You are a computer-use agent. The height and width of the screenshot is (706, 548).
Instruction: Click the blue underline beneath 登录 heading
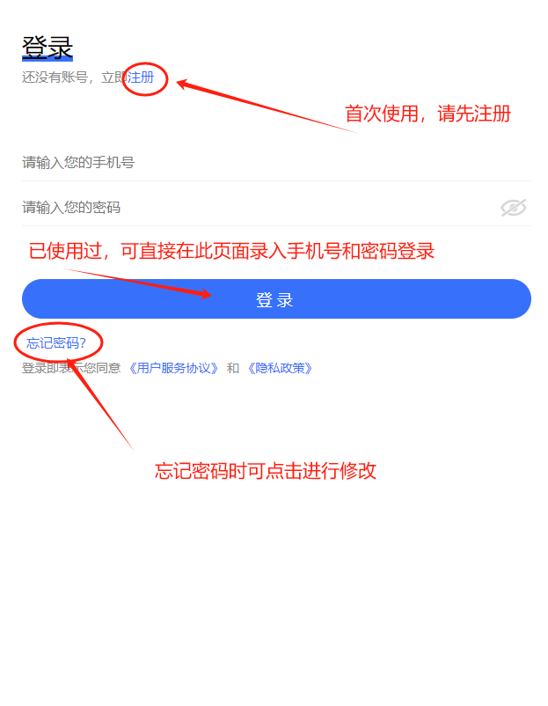[x=47, y=59]
